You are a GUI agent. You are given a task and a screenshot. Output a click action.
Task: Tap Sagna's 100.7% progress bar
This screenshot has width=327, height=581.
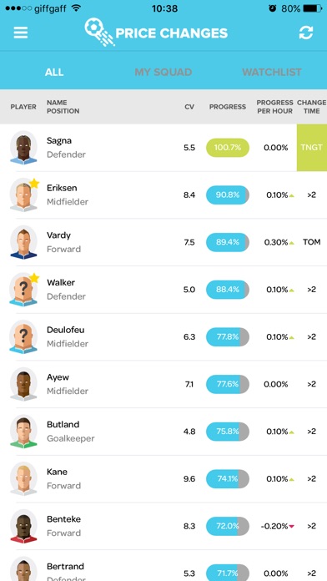pyautogui.click(x=228, y=148)
